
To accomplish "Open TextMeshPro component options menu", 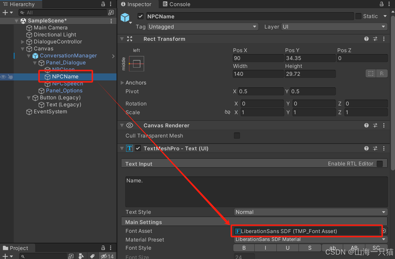I will [384, 148].
